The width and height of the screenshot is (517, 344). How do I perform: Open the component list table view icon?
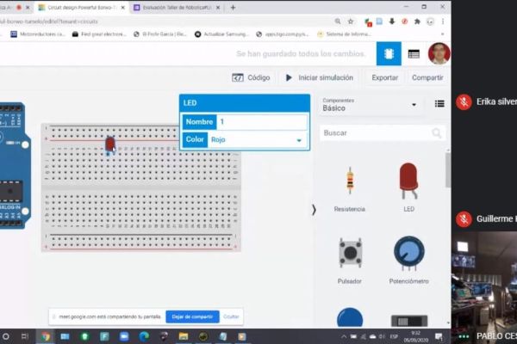414,53
